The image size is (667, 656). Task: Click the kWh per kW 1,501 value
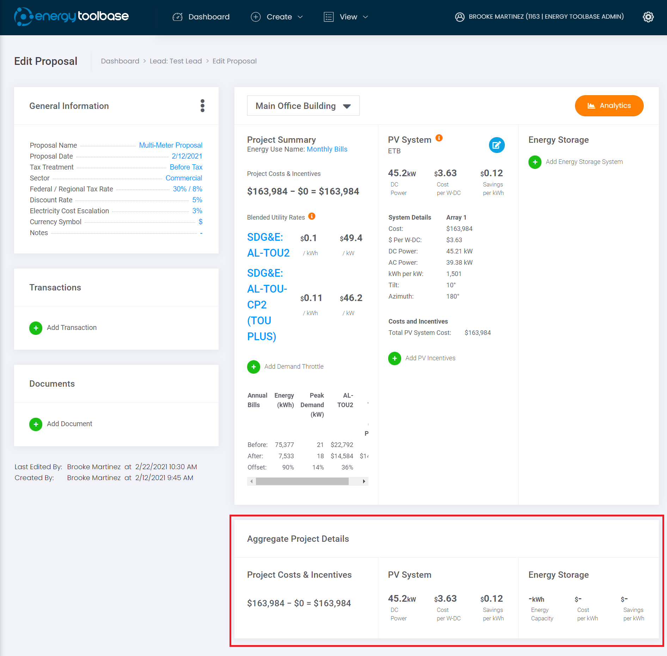(454, 274)
